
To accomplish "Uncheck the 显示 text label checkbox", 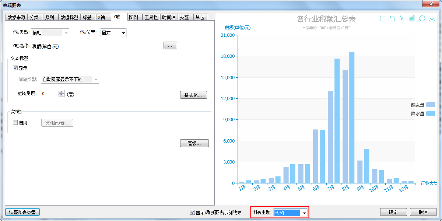I will 15,68.
